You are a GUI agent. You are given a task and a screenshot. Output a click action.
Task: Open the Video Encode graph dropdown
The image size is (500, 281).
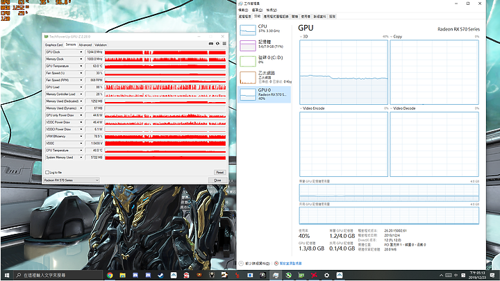(301, 108)
